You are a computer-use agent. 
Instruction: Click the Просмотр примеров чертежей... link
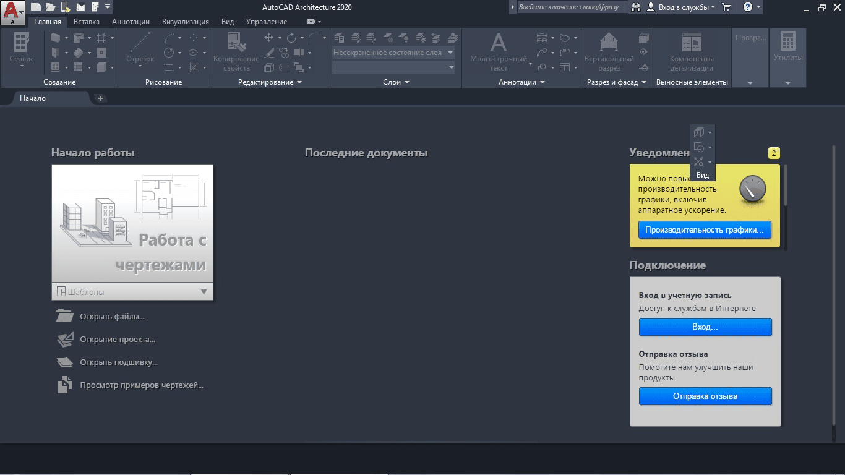[142, 385]
